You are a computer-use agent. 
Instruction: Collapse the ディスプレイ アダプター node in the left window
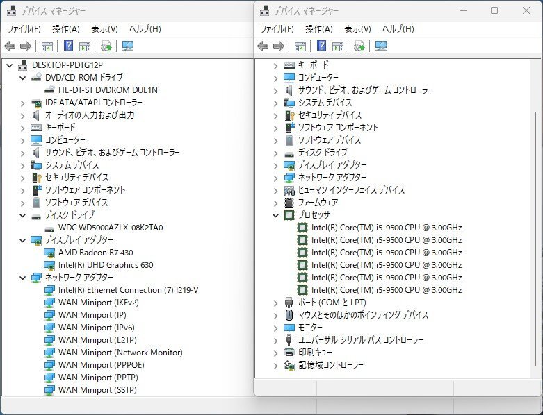point(22,240)
